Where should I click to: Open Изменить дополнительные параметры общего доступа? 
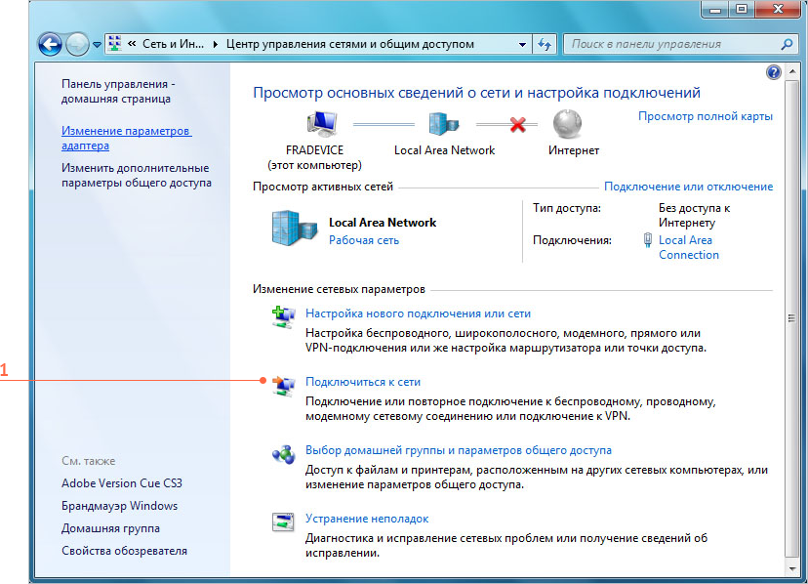(x=136, y=176)
